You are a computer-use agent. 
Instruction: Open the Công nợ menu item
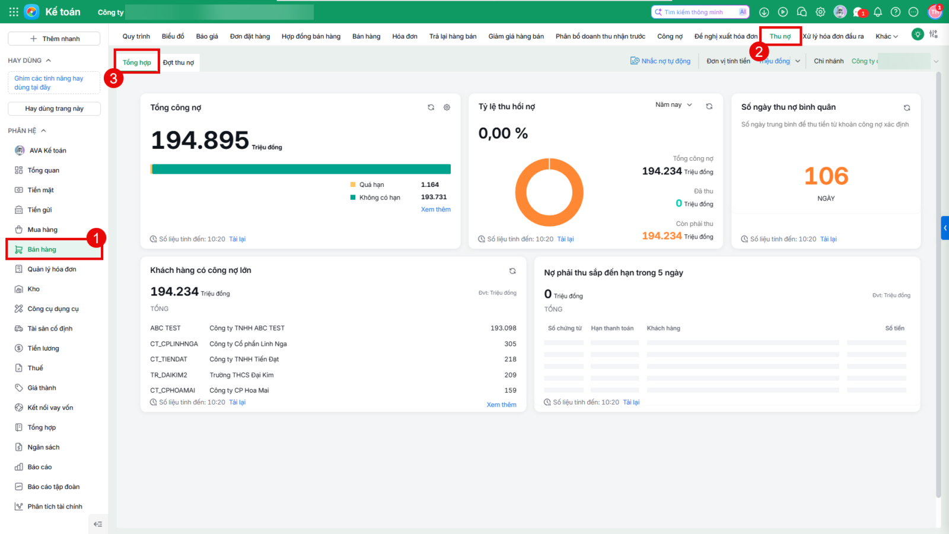point(670,37)
